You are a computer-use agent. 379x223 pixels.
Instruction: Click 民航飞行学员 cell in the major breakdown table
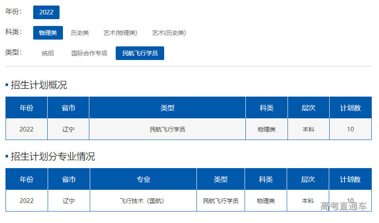220,201
